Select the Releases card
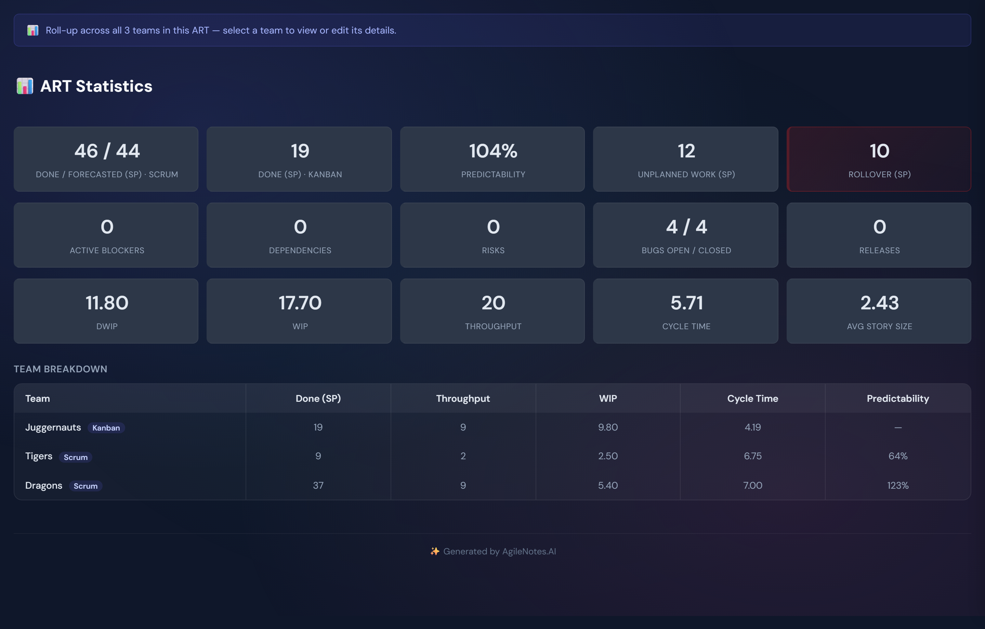This screenshot has width=985, height=629. [879, 235]
